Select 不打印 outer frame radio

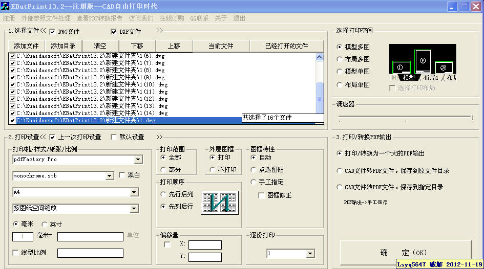tap(213, 170)
